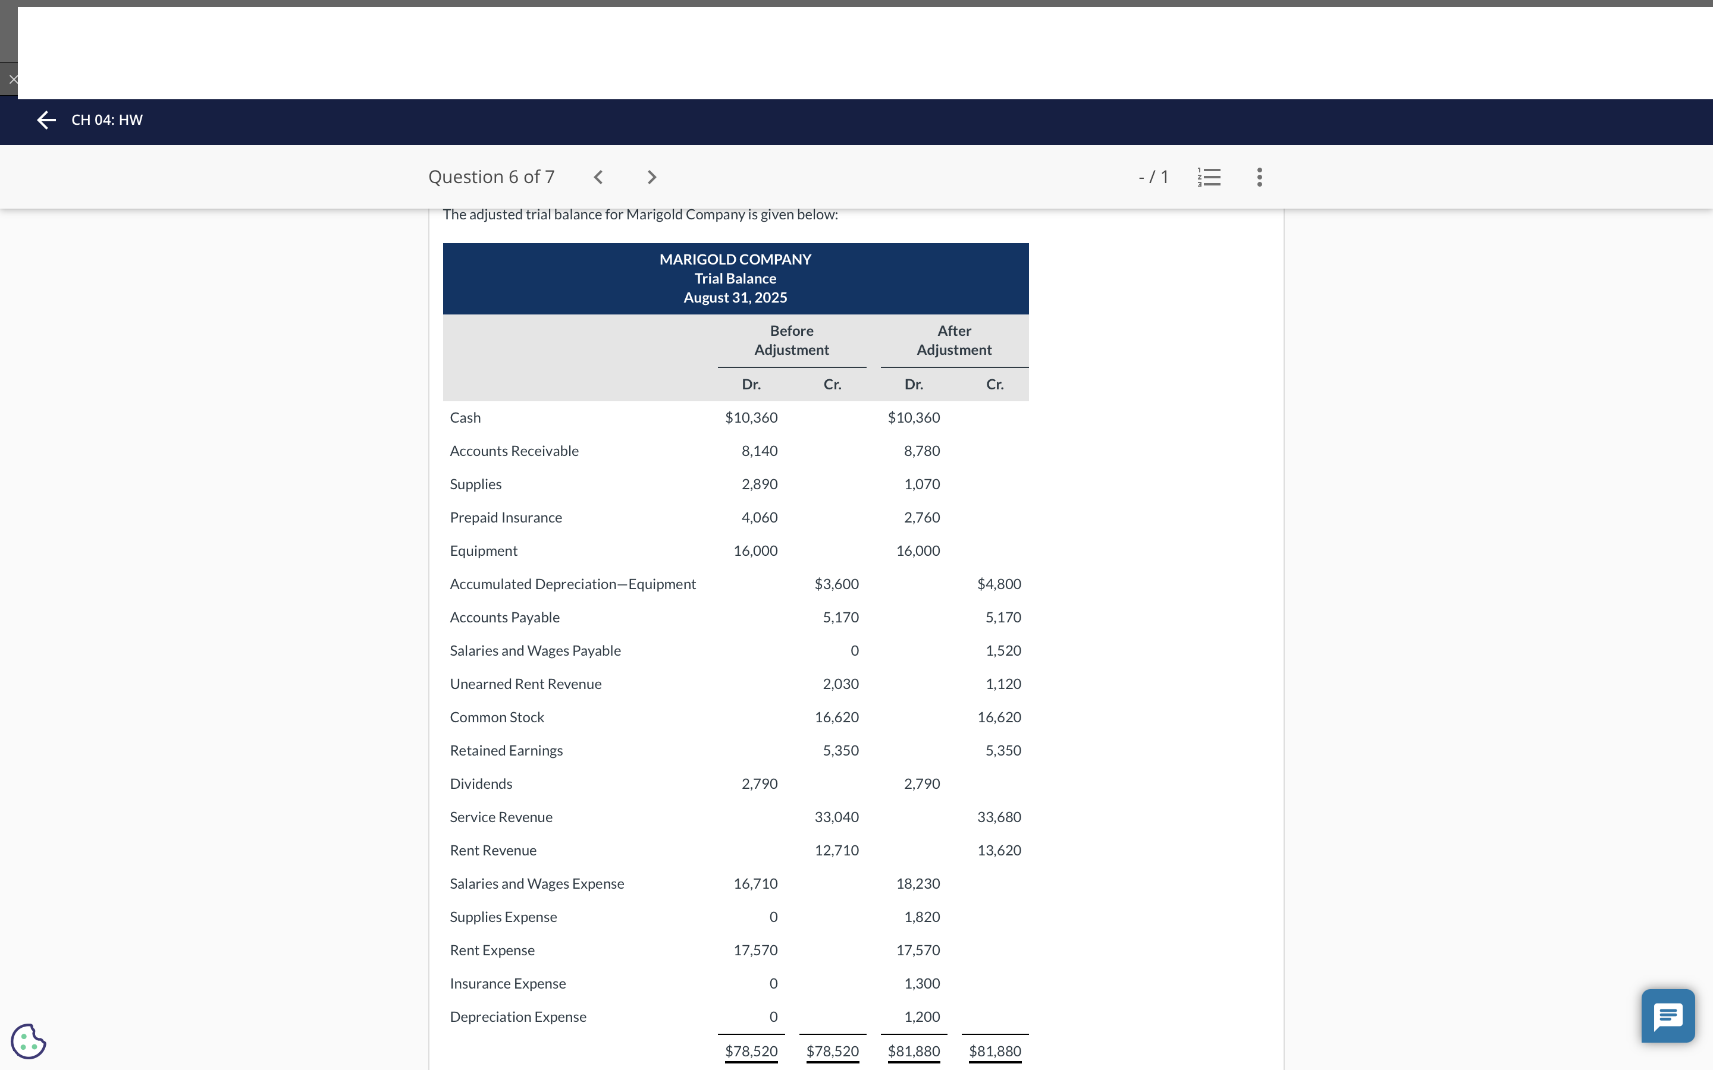Click the score indicator - / 1

[x=1153, y=177]
